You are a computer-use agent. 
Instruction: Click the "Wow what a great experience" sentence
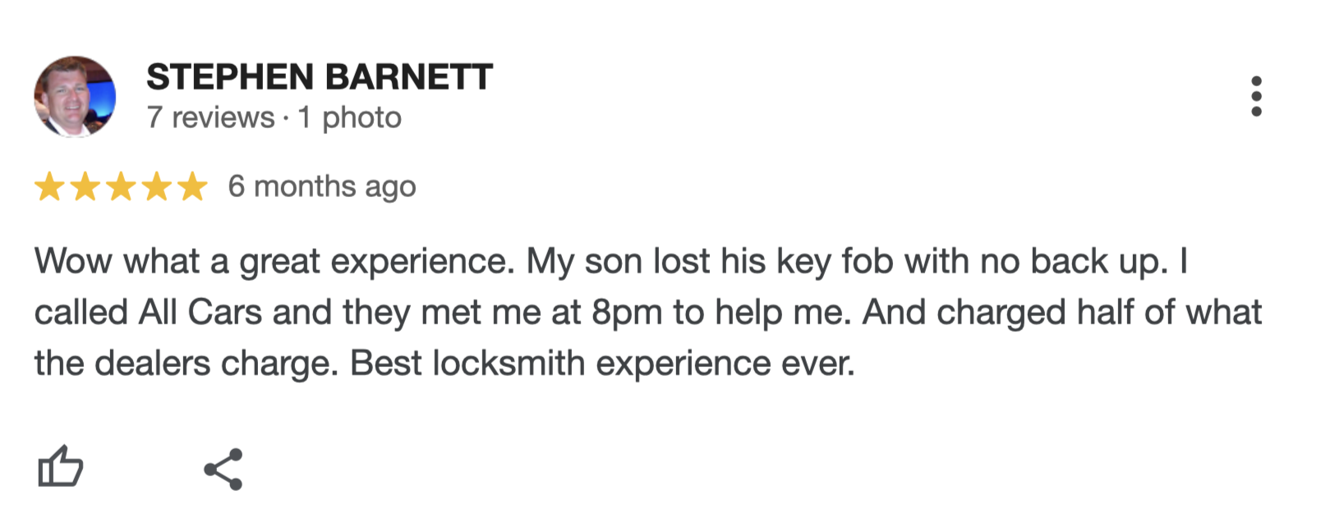coord(274,262)
